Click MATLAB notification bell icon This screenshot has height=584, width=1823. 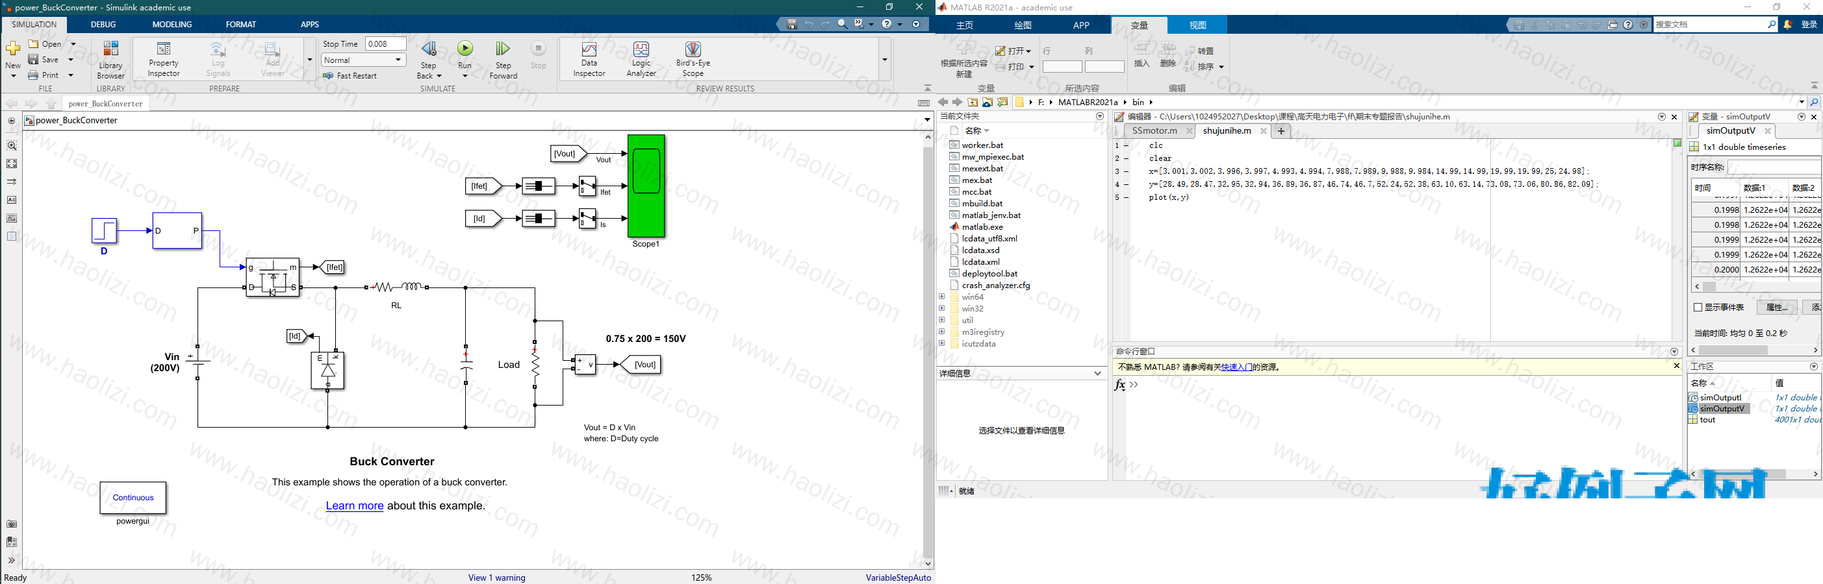coord(1788,25)
